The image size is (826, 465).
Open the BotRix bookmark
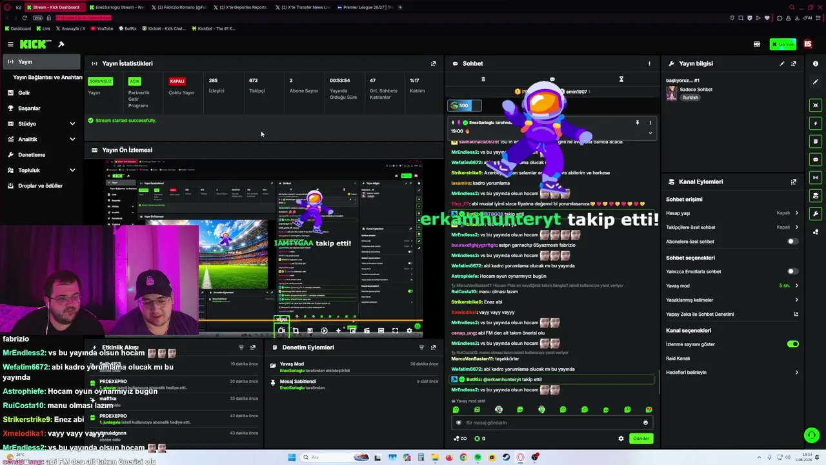(x=127, y=28)
